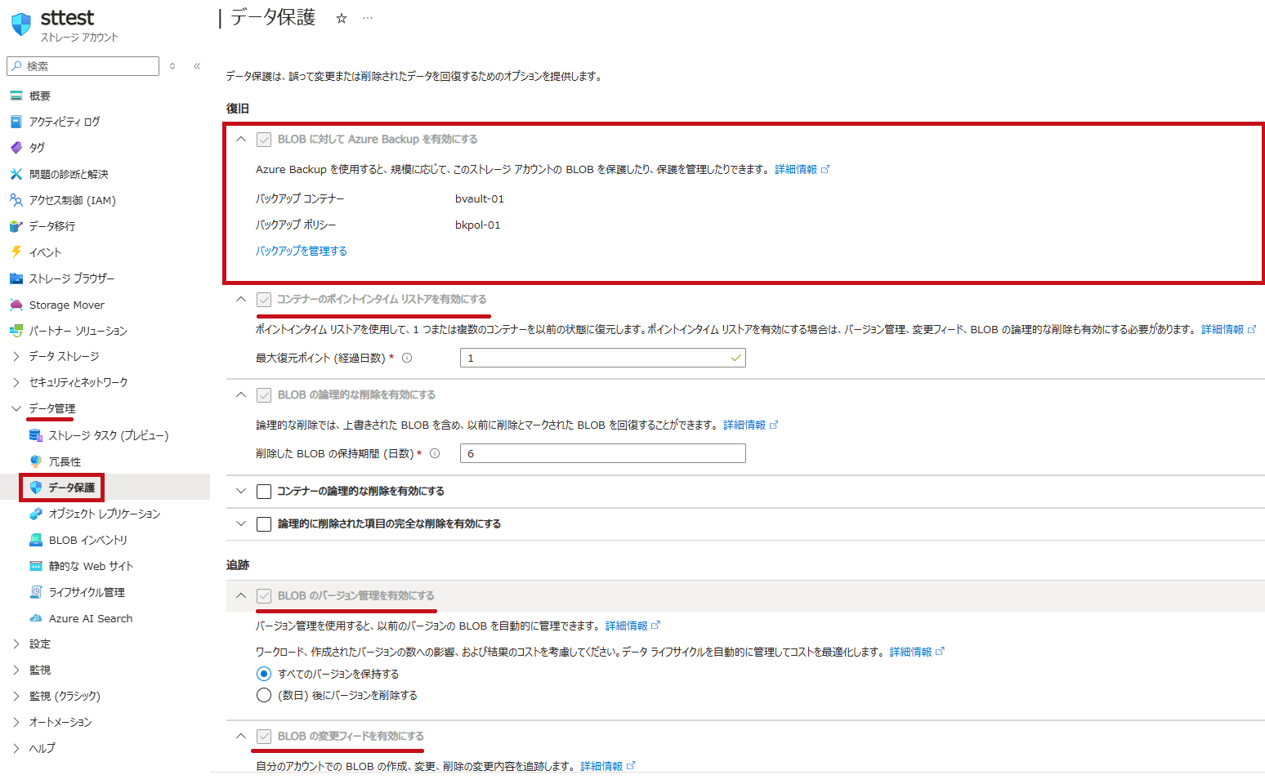Open パートナー ソリューション icon
The image size is (1265, 784).
16,331
